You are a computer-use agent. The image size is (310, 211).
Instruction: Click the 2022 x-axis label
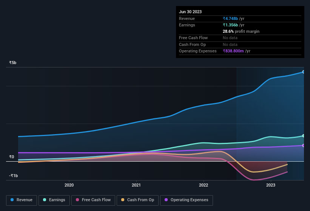coord(204,185)
